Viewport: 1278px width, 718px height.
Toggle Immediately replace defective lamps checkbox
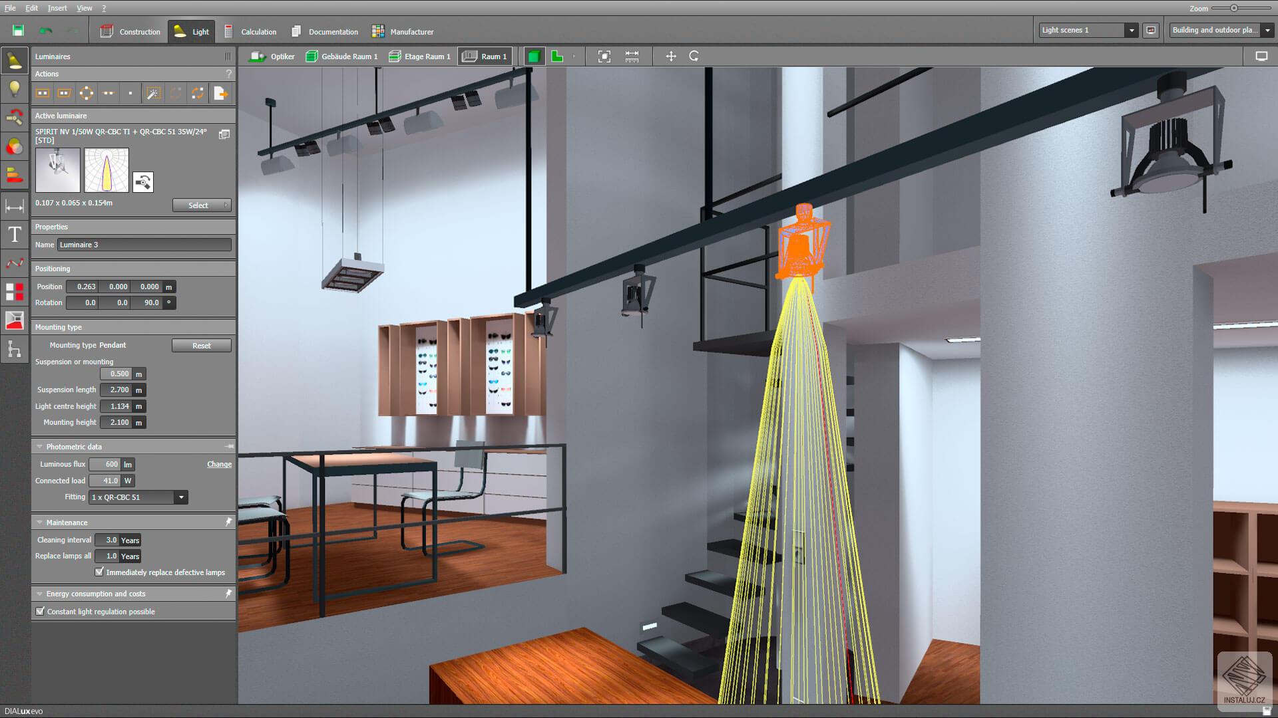(x=100, y=572)
